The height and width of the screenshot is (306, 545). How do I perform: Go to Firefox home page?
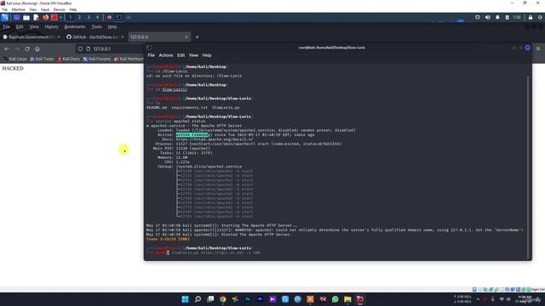point(37,49)
